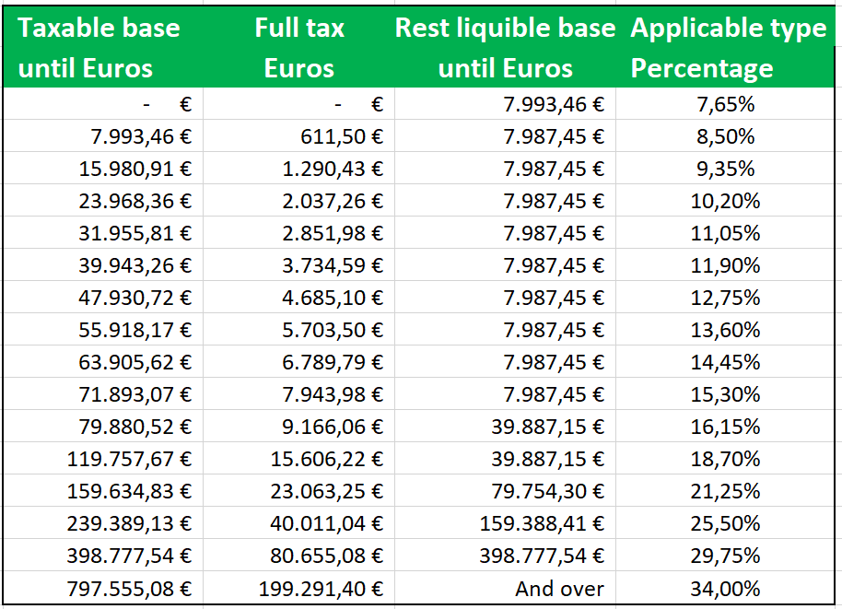Select the percentage cell 21,25%
The image size is (842, 609).
click(x=725, y=491)
